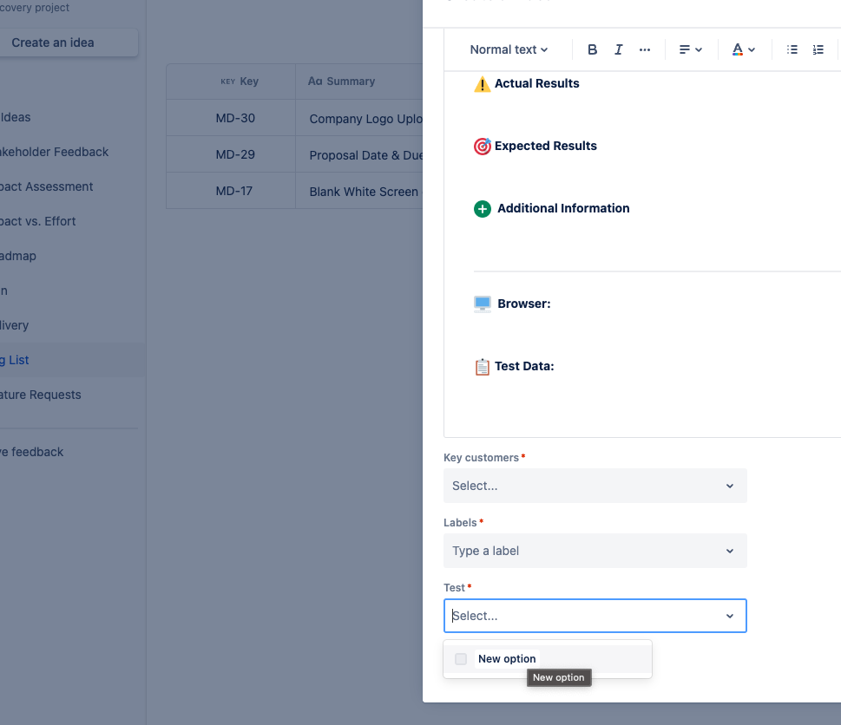
Task: Open Impact Assessment view in sidebar
Action: tap(46, 187)
